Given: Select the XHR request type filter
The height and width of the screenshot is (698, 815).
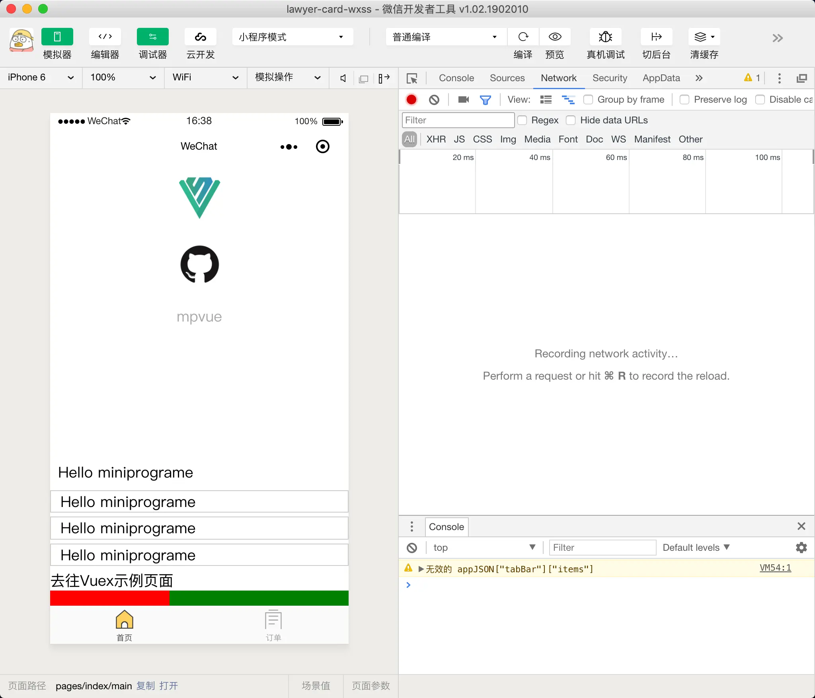Looking at the screenshot, I should 436,139.
